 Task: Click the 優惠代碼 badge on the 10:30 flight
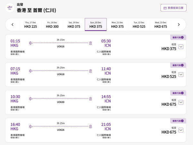coord(178,93)
